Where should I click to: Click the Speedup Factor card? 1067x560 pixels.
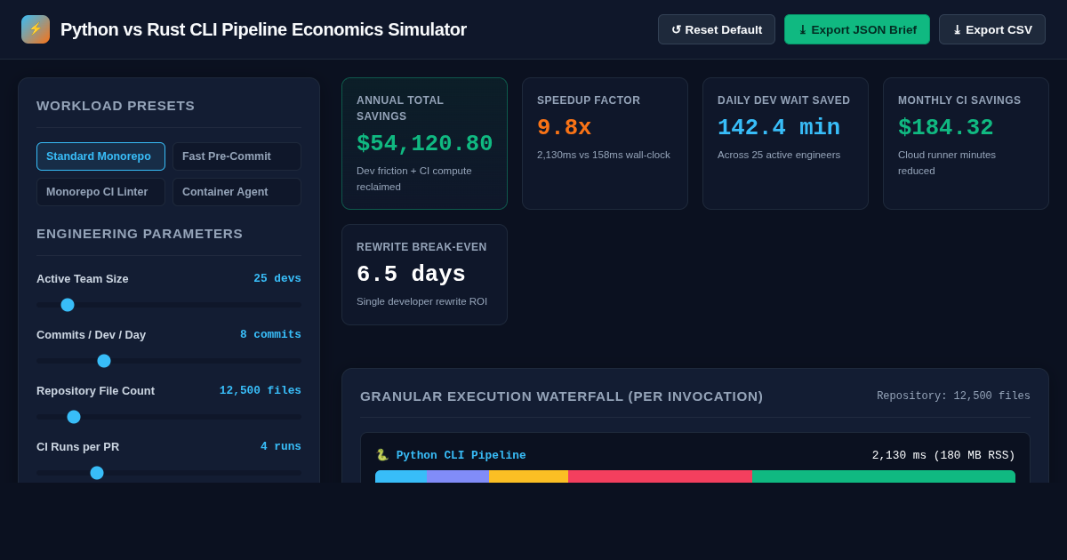605,143
